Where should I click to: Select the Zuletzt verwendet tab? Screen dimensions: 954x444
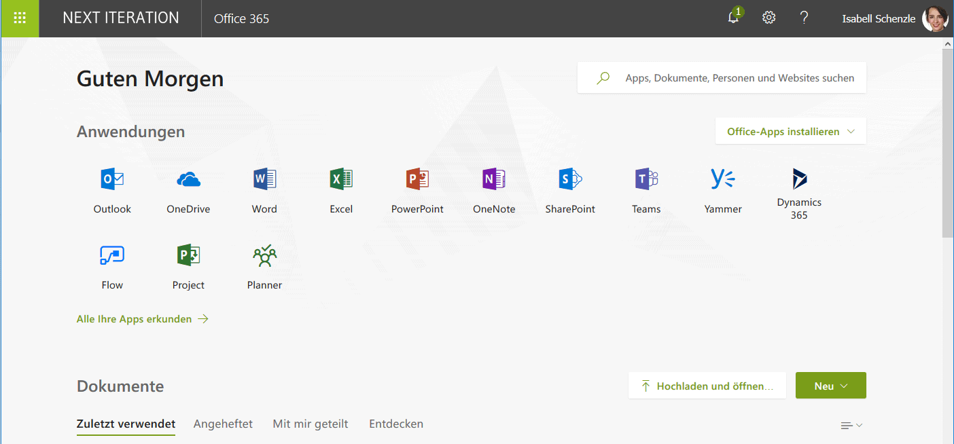(126, 424)
